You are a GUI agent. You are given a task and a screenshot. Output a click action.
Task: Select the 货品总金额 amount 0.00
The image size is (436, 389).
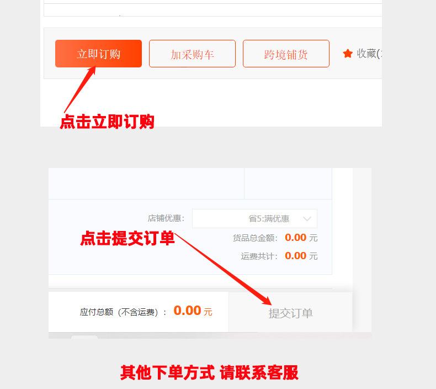(x=296, y=238)
